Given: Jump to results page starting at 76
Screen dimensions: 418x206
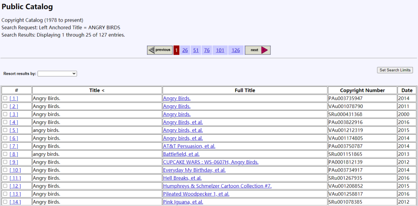Looking at the screenshot, I should (x=207, y=50).
